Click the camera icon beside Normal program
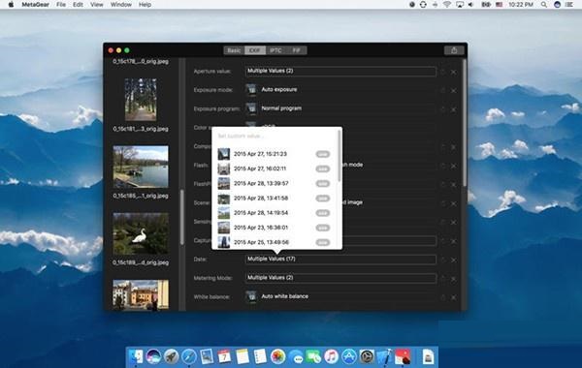 click(x=251, y=108)
